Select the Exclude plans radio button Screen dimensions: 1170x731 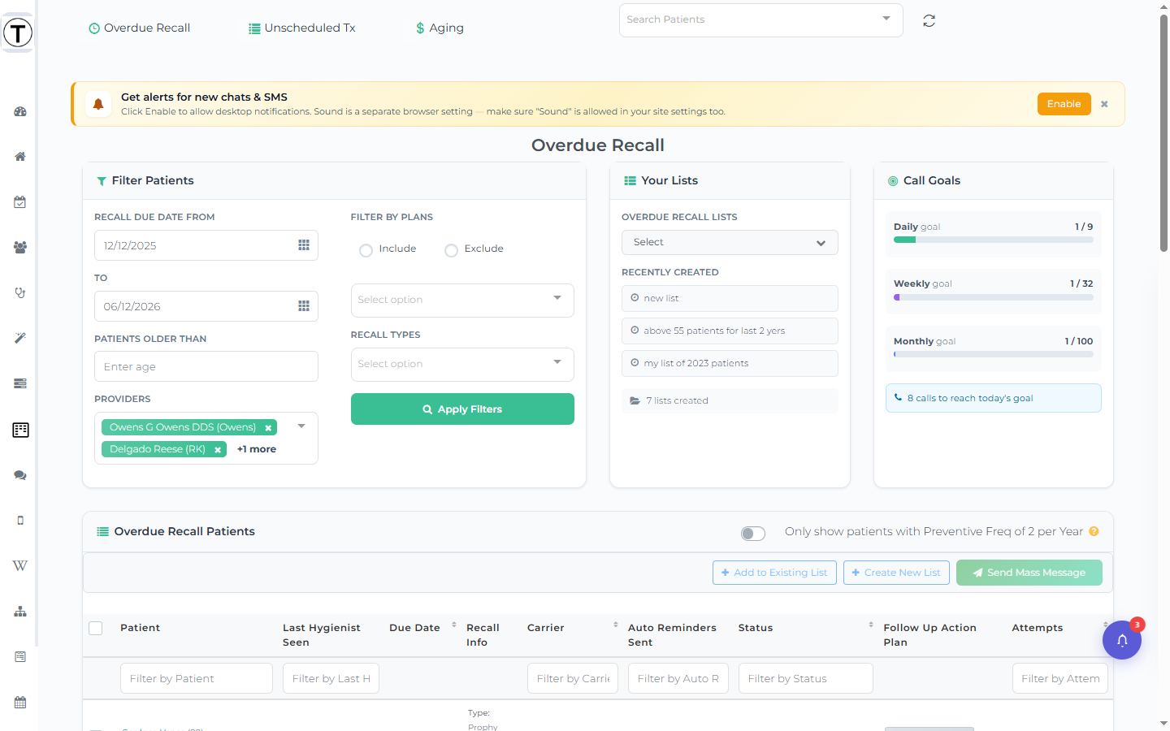tap(451, 250)
